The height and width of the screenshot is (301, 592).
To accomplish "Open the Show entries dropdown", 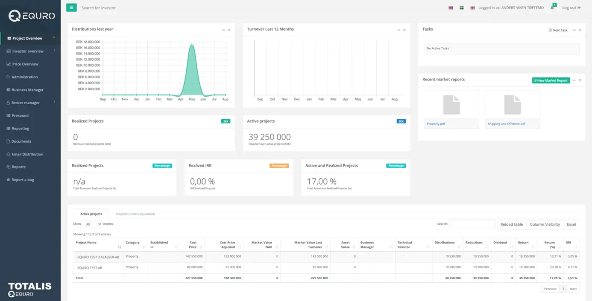I will tap(92, 224).
